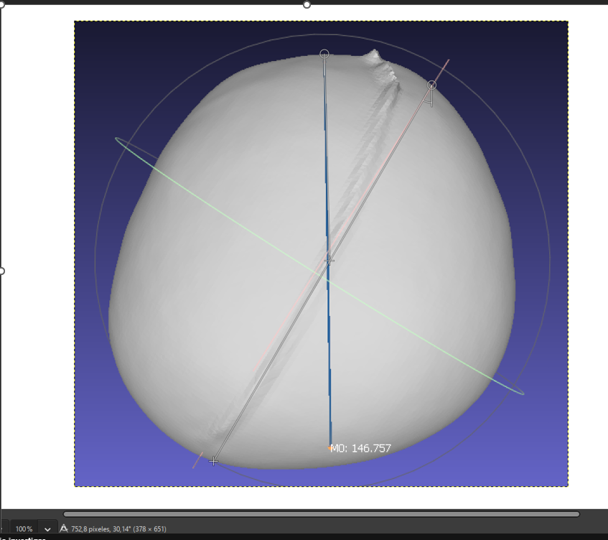Viewport: 608px width, 540px height.
Task: Click the center crosshair of the manipulator
Action: (x=330, y=259)
